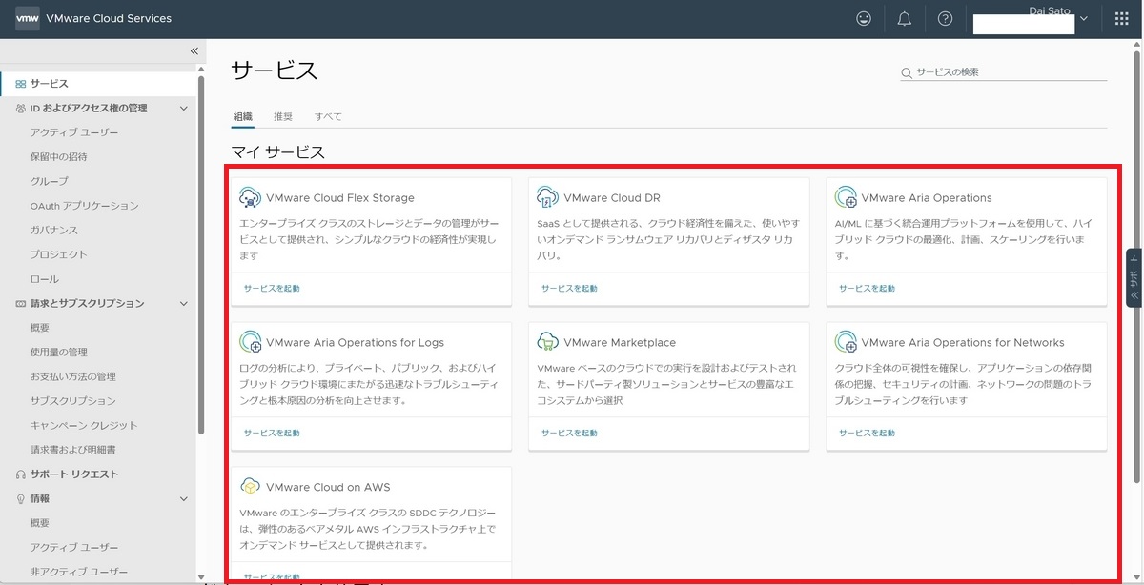The image size is (1144, 585).
Task: Click the Services grid icon in sidebar
Action: [x=21, y=84]
